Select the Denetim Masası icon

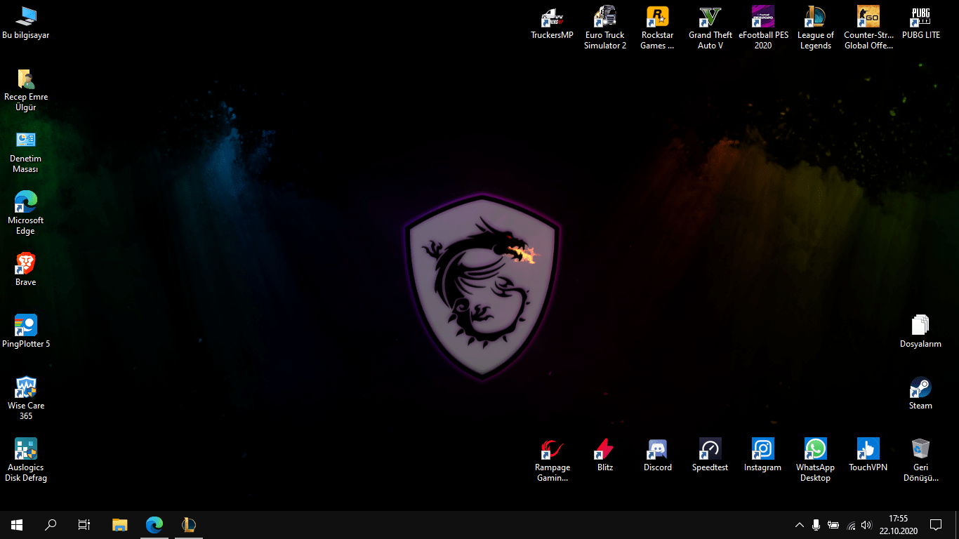(x=26, y=152)
